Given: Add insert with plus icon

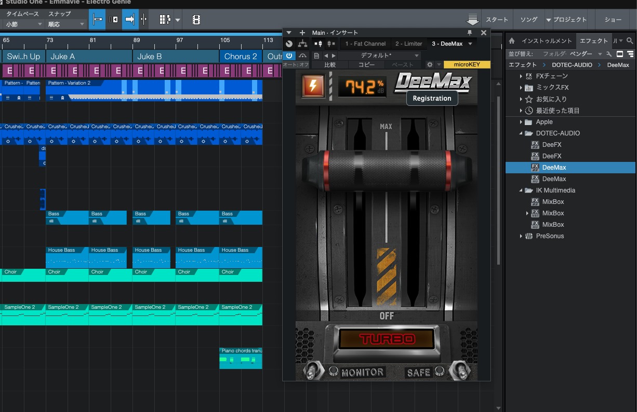Looking at the screenshot, I should (302, 33).
